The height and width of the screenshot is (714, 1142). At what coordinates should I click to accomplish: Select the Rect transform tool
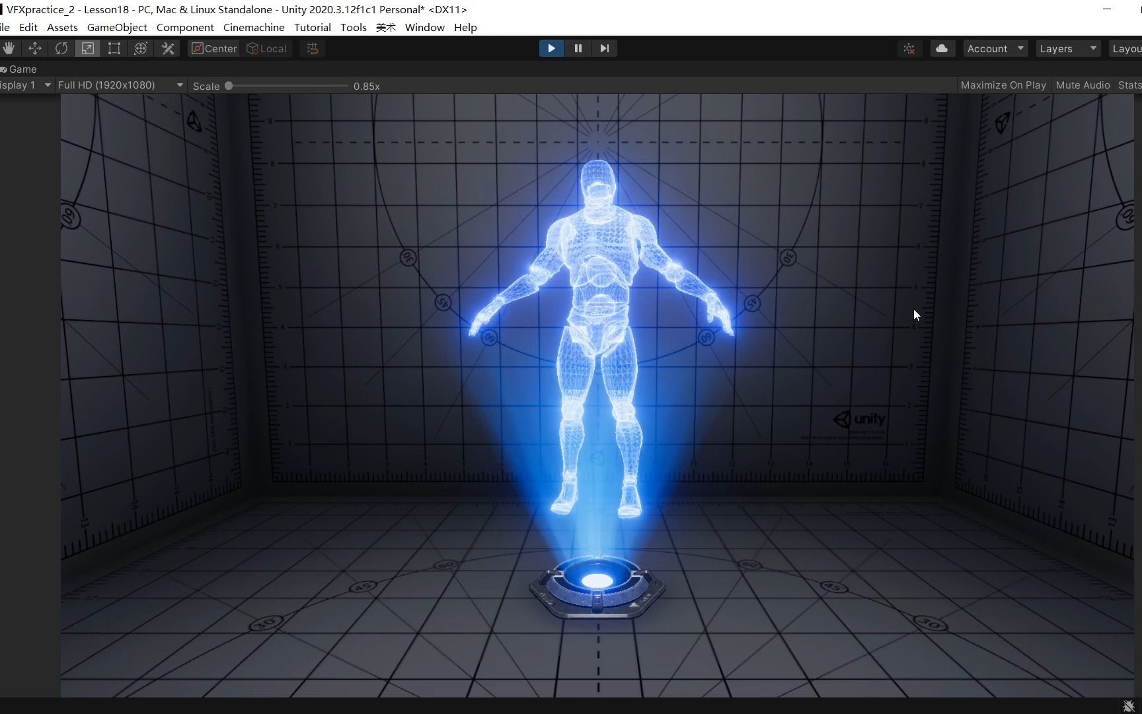coord(114,48)
